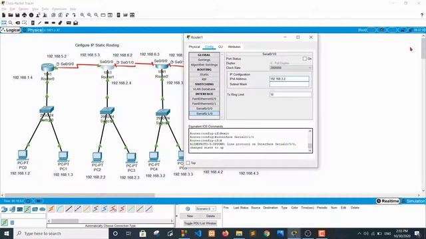Click the Windows Start button
This screenshot has height=239, width=426.
click(x=7, y=233)
